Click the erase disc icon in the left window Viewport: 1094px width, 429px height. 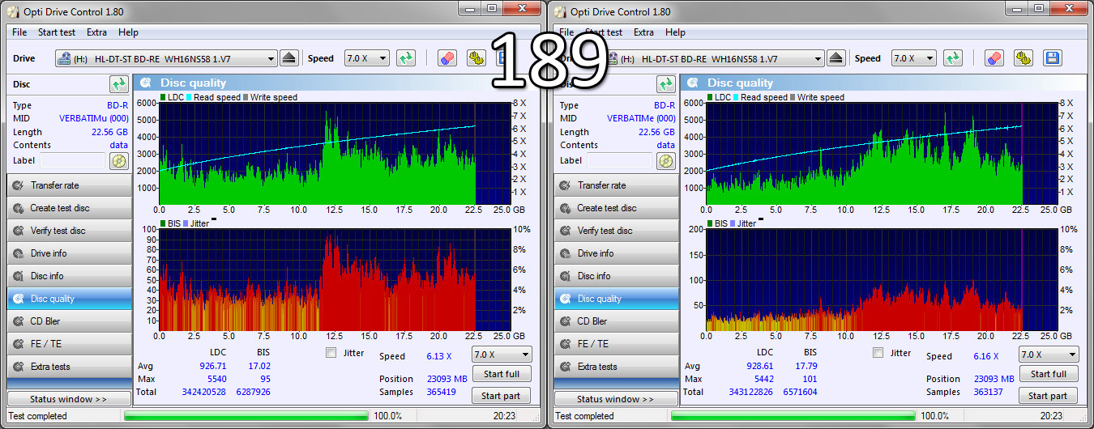coord(447,58)
